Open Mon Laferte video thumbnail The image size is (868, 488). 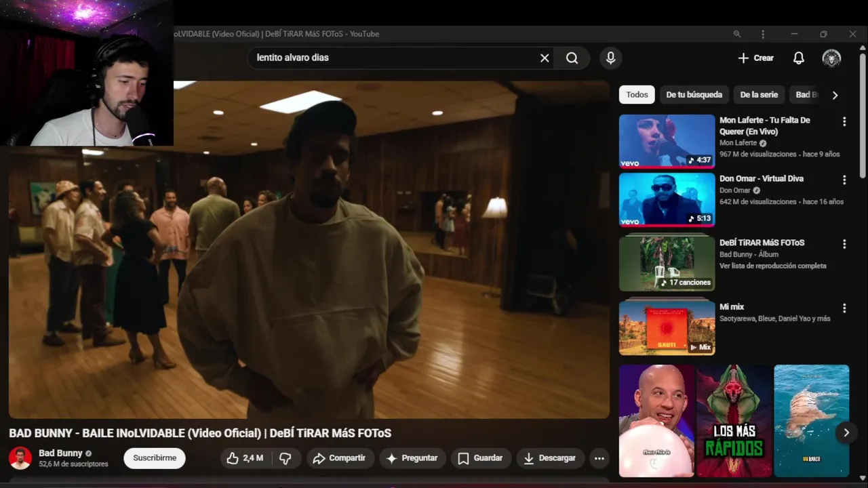click(x=667, y=141)
